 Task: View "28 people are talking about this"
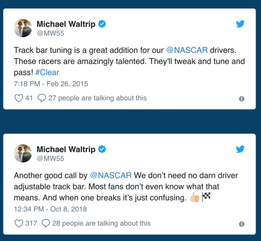point(101,223)
